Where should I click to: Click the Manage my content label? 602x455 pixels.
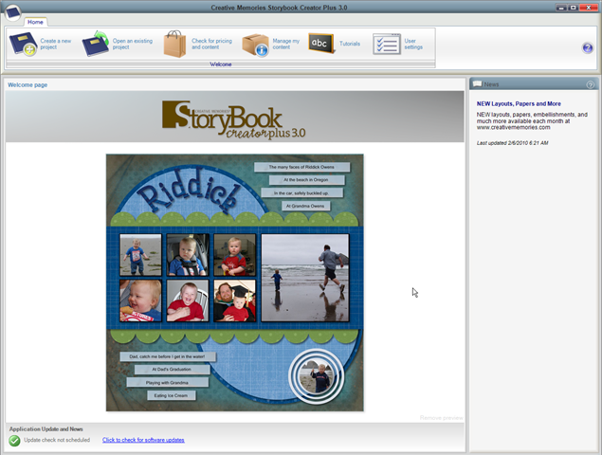point(286,44)
